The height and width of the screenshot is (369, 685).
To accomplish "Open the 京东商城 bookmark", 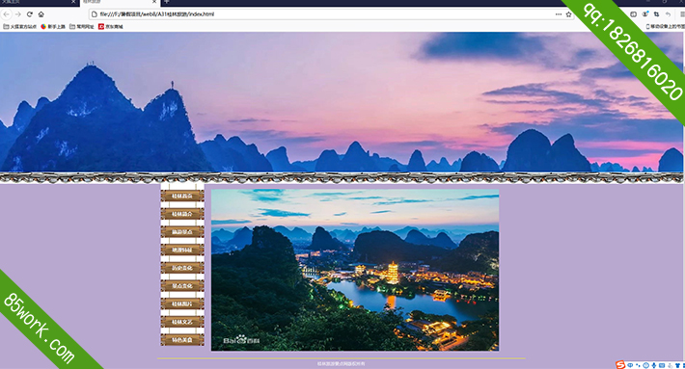I will pos(111,27).
